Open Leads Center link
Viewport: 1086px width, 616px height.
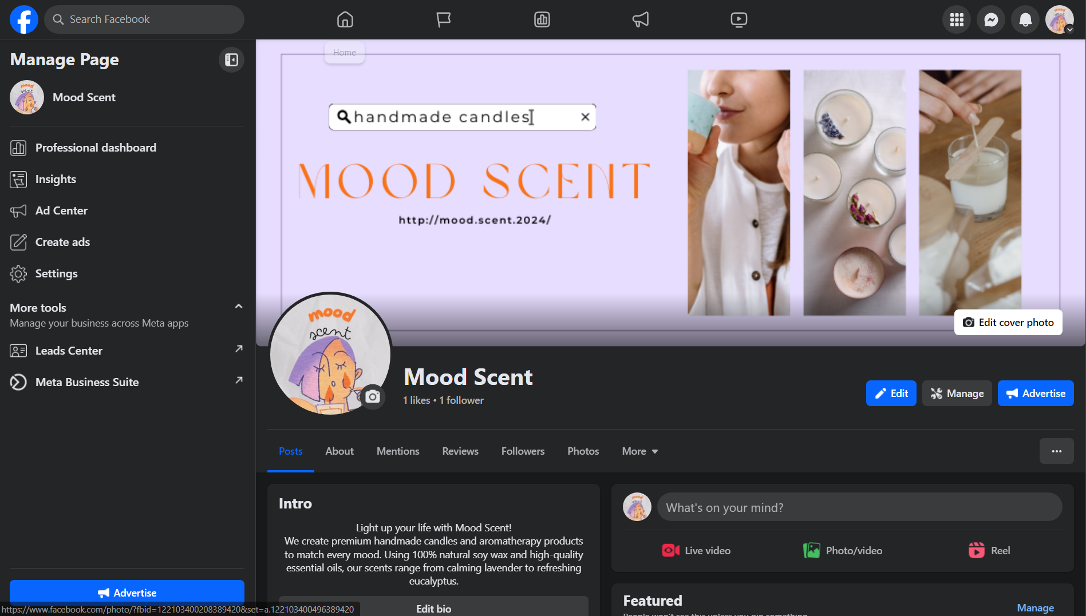(127, 351)
